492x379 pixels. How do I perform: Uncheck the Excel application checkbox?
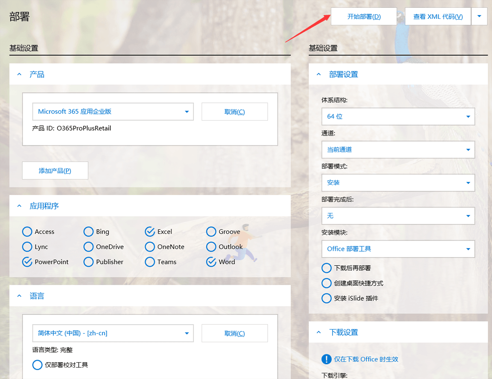click(150, 232)
